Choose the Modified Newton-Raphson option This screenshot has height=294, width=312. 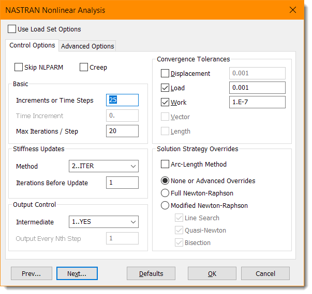(165, 205)
